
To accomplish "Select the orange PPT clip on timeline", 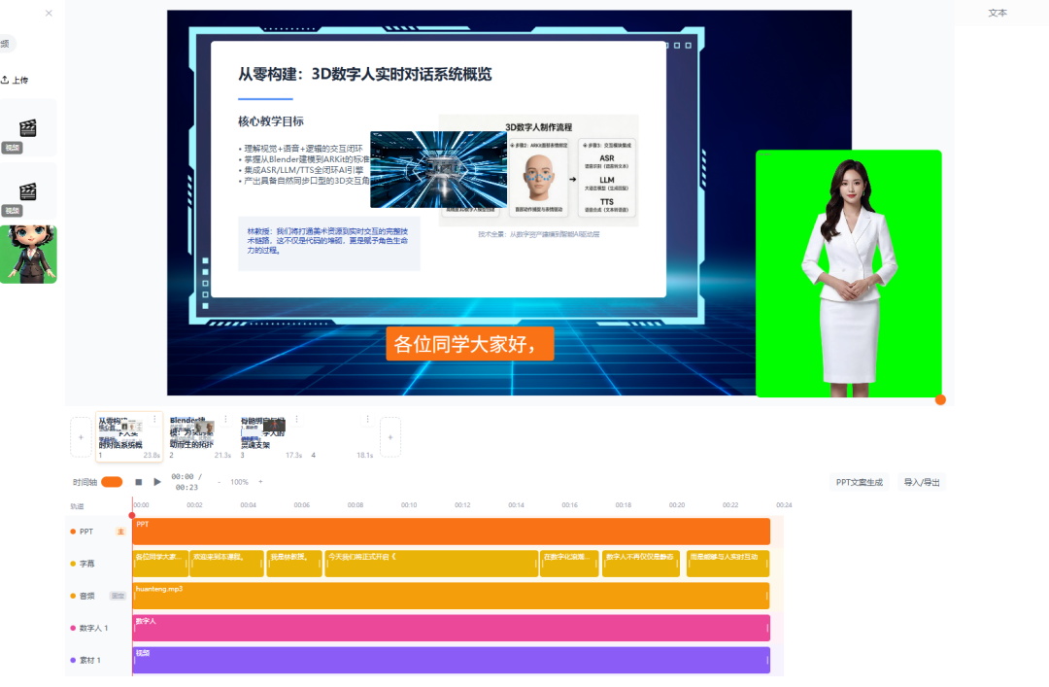I will click(x=452, y=532).
